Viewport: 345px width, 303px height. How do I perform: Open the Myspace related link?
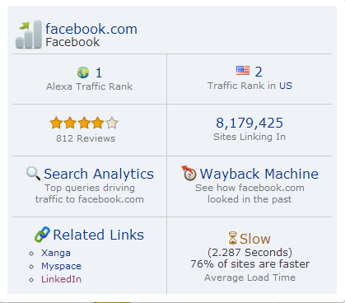(x=61, y=266)
